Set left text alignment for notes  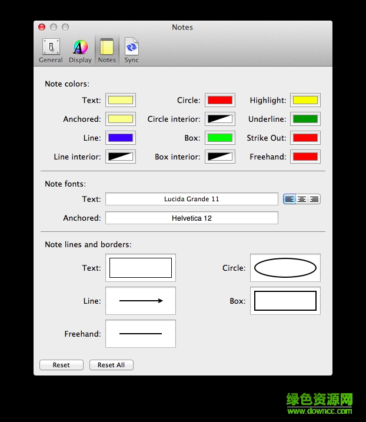click(290, 199)
